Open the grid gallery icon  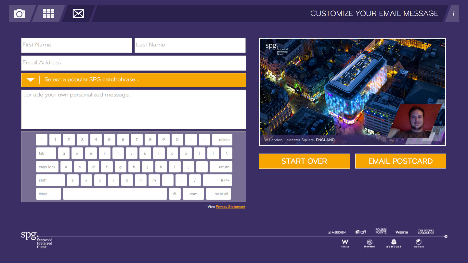[48, 14]
